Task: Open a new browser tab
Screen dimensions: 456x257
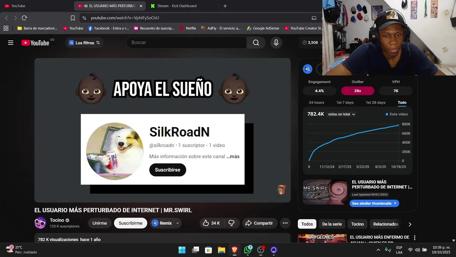Action: pyautogui.click(x=225, y=6)
